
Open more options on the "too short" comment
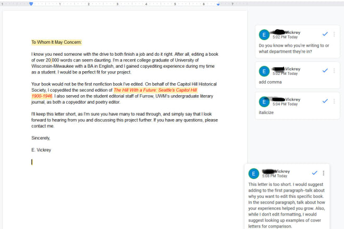[x=323, y=173]
